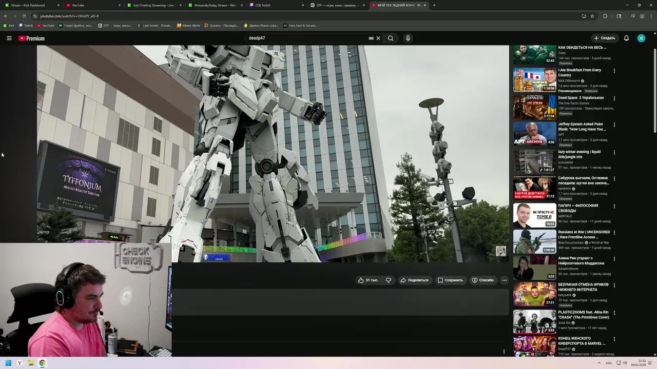This screenshot has width=657, height=369.
Task: Bookmark this page with the star icon
Action: click(592, 16)
